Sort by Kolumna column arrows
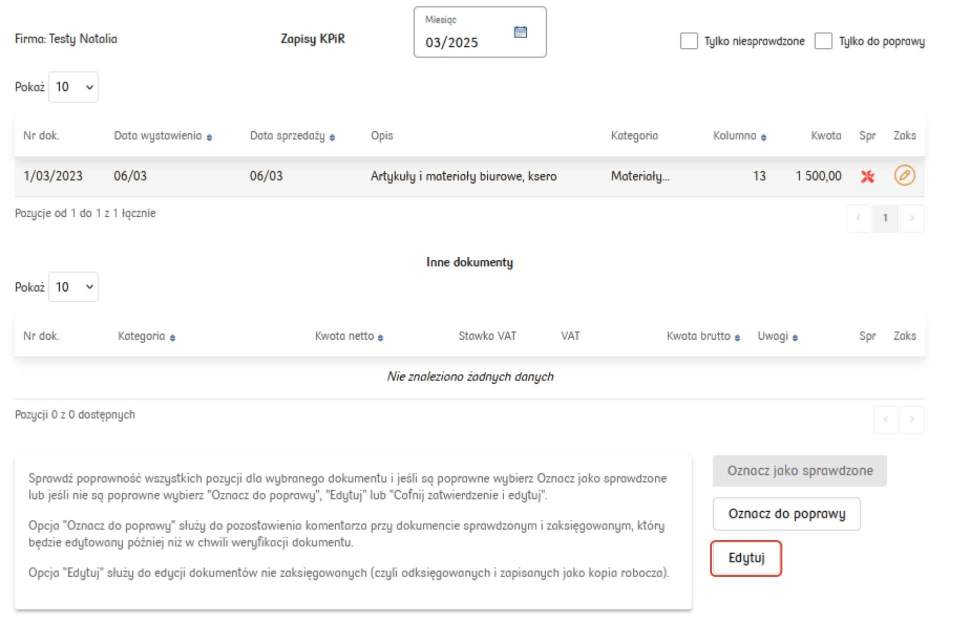The width and height of the screenshot is (970, 644). pyautogui.click(x=763, y=137)
